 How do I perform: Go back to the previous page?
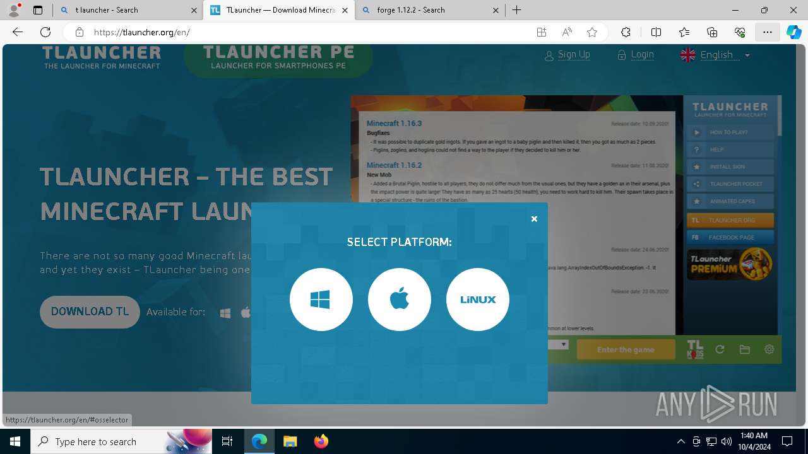(x=18, y=32)
